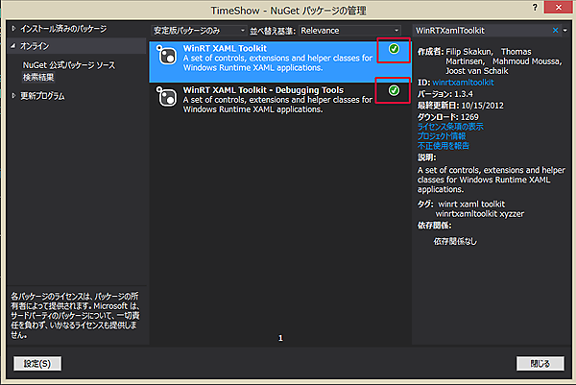Open ライセンス条項の表示 link

[x=450, y=127]
